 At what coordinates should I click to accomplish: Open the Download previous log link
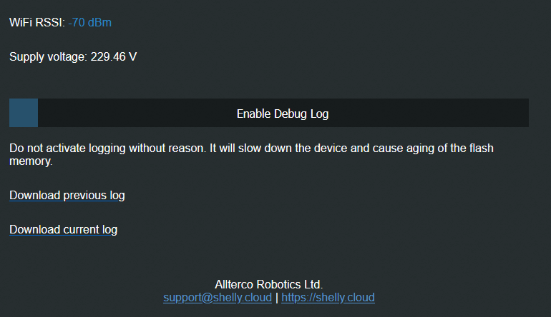[x=67, y=195]
